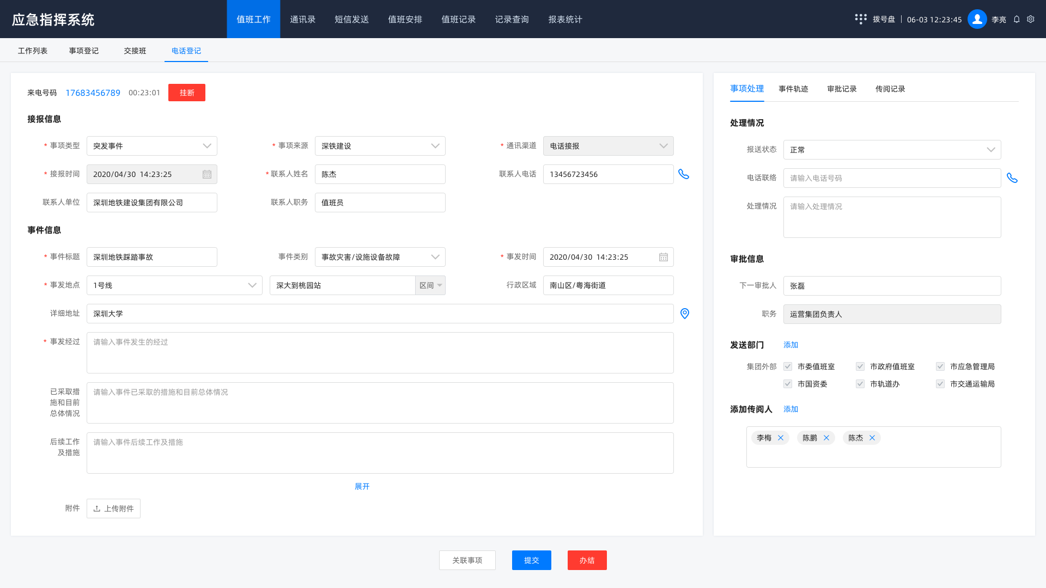Click the notification bell icon
Viewport: 1046px width, 588px height.
coord(1017,19)
